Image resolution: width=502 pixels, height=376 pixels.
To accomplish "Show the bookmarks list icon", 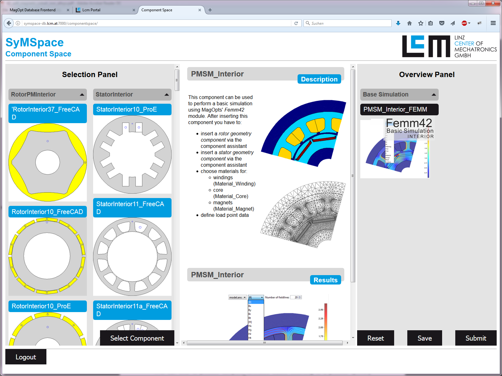I will click(431, 23).
